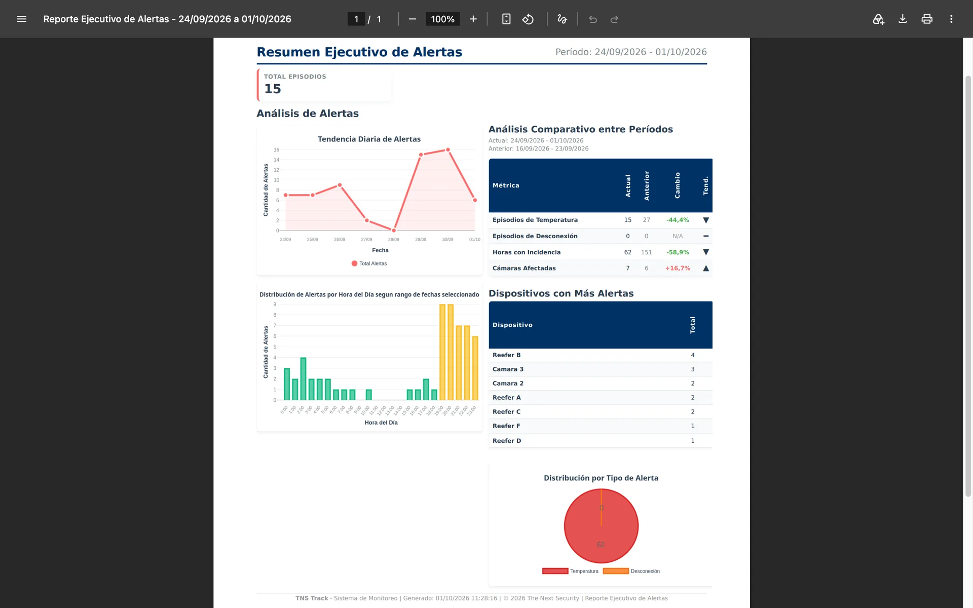Select the Reefer F device row

coord(601,426)
